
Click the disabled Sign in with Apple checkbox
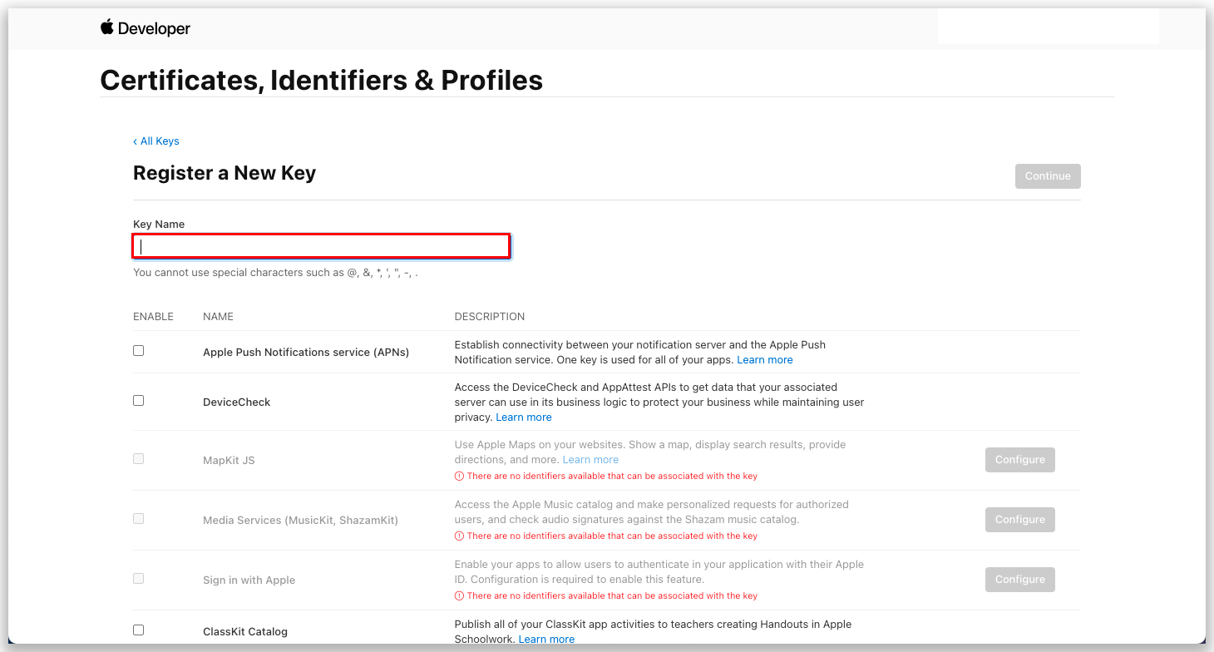[x=139, y=579]
